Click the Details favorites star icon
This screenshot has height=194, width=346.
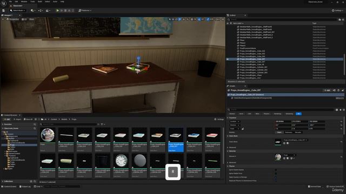[x=340, y=109]
